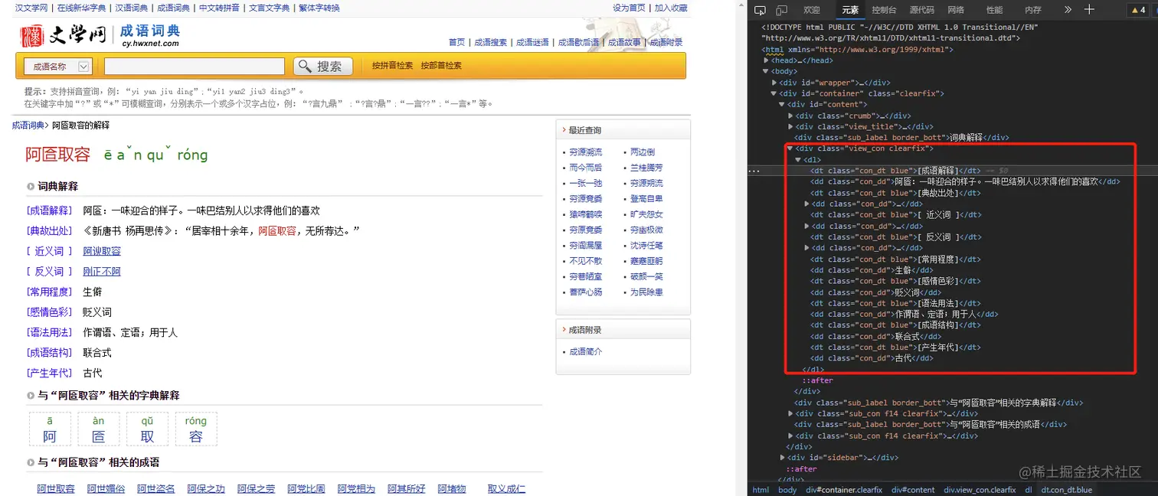This screenshot has width=1158, height=496.
Task: Click the 汉文学网 site logo
Action: (64, 35)
